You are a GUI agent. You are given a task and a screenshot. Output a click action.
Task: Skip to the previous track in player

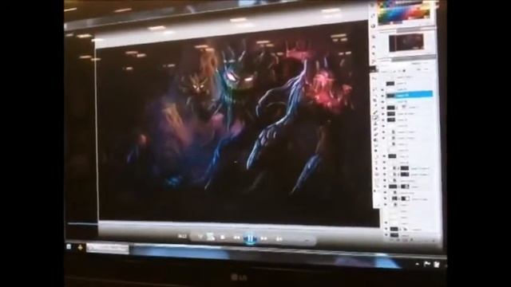point(237,238)
